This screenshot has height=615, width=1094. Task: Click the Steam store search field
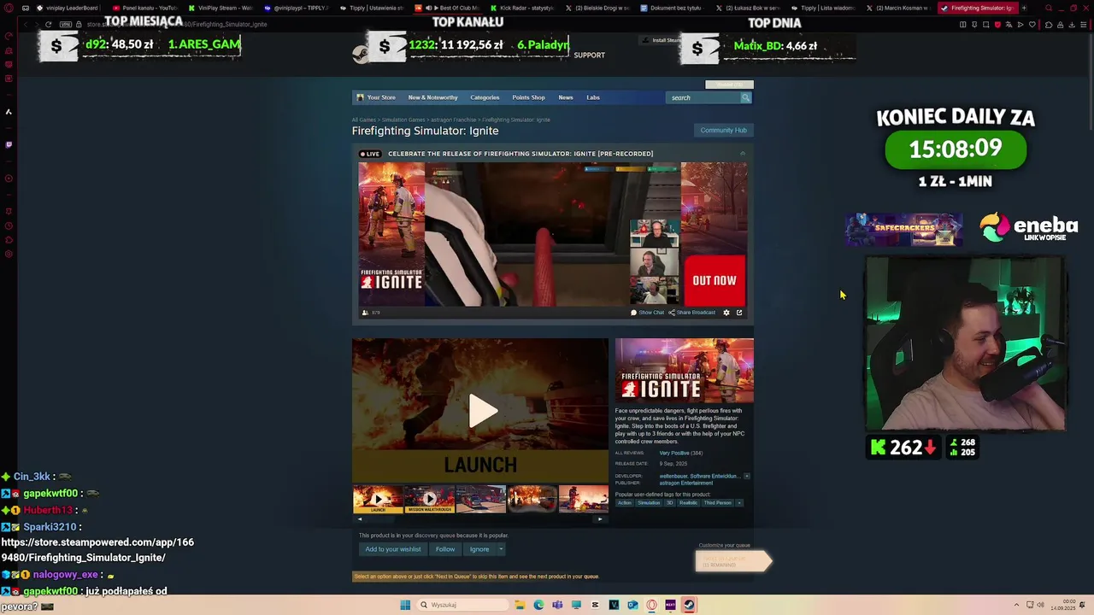[x=703, y=97]
